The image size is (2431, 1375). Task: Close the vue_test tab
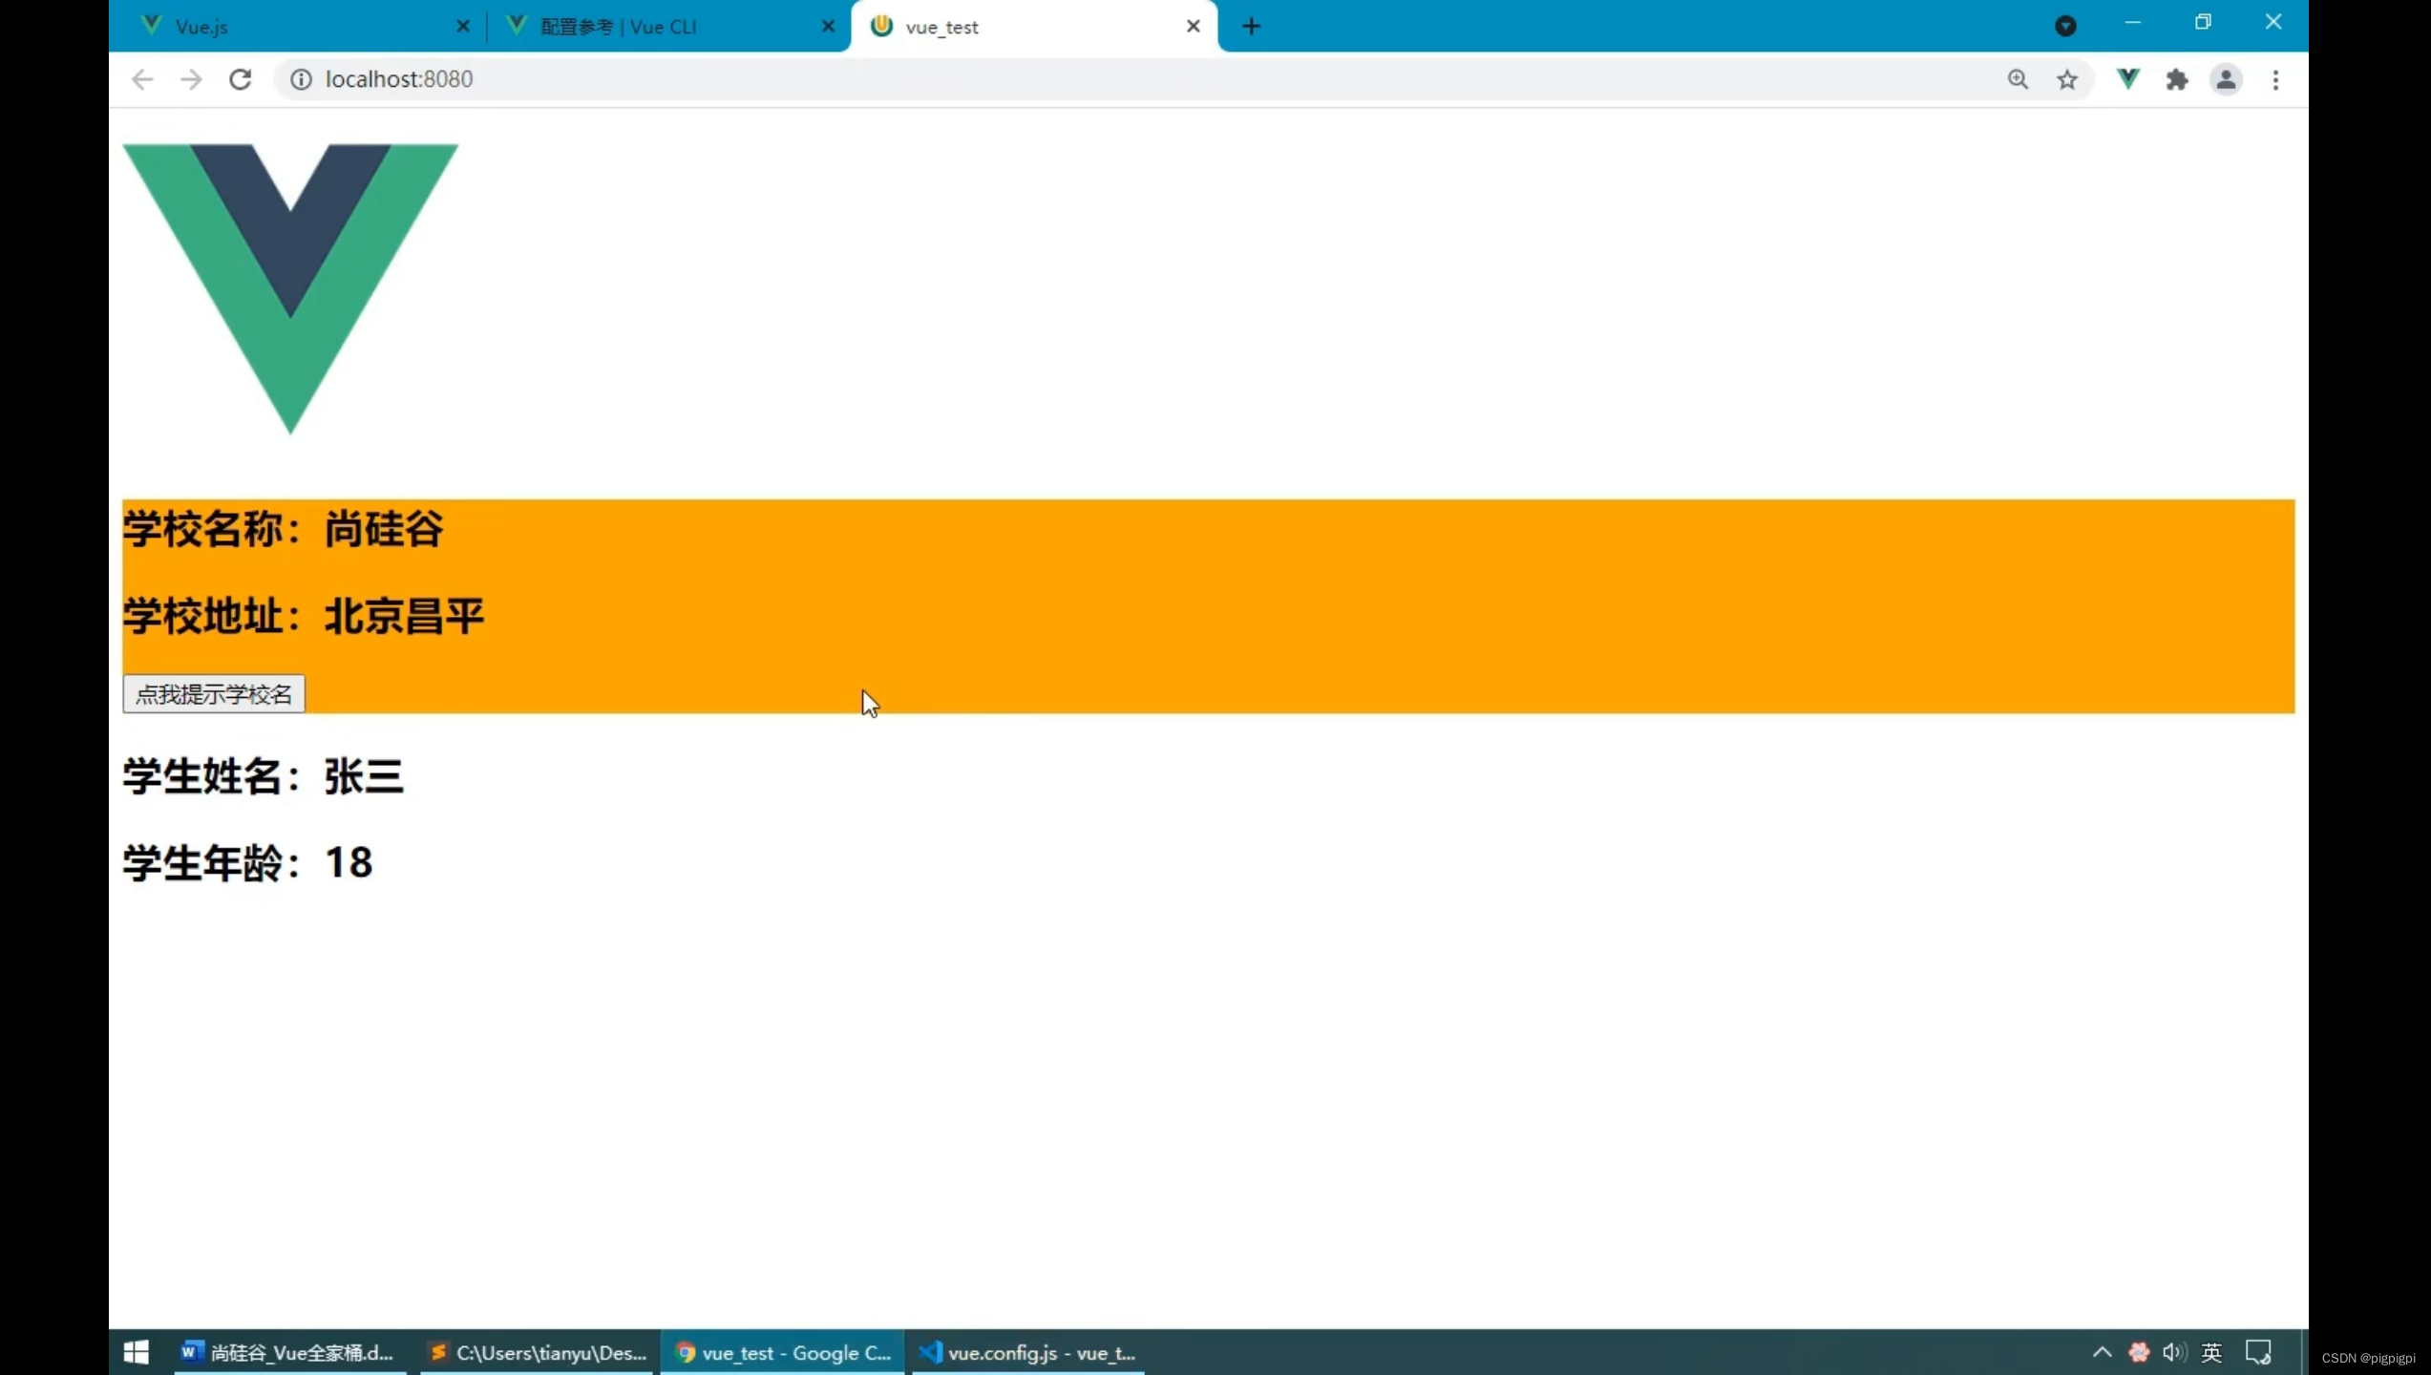[1194, 27]
